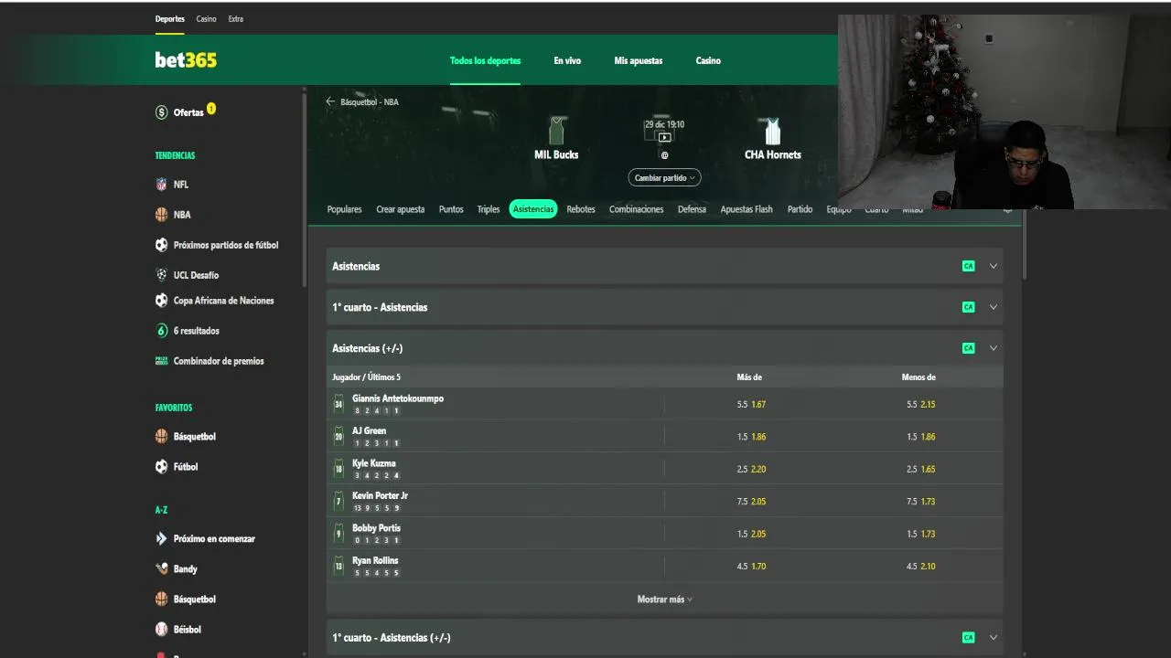Click the Casino top tab

tap(207, 18)
